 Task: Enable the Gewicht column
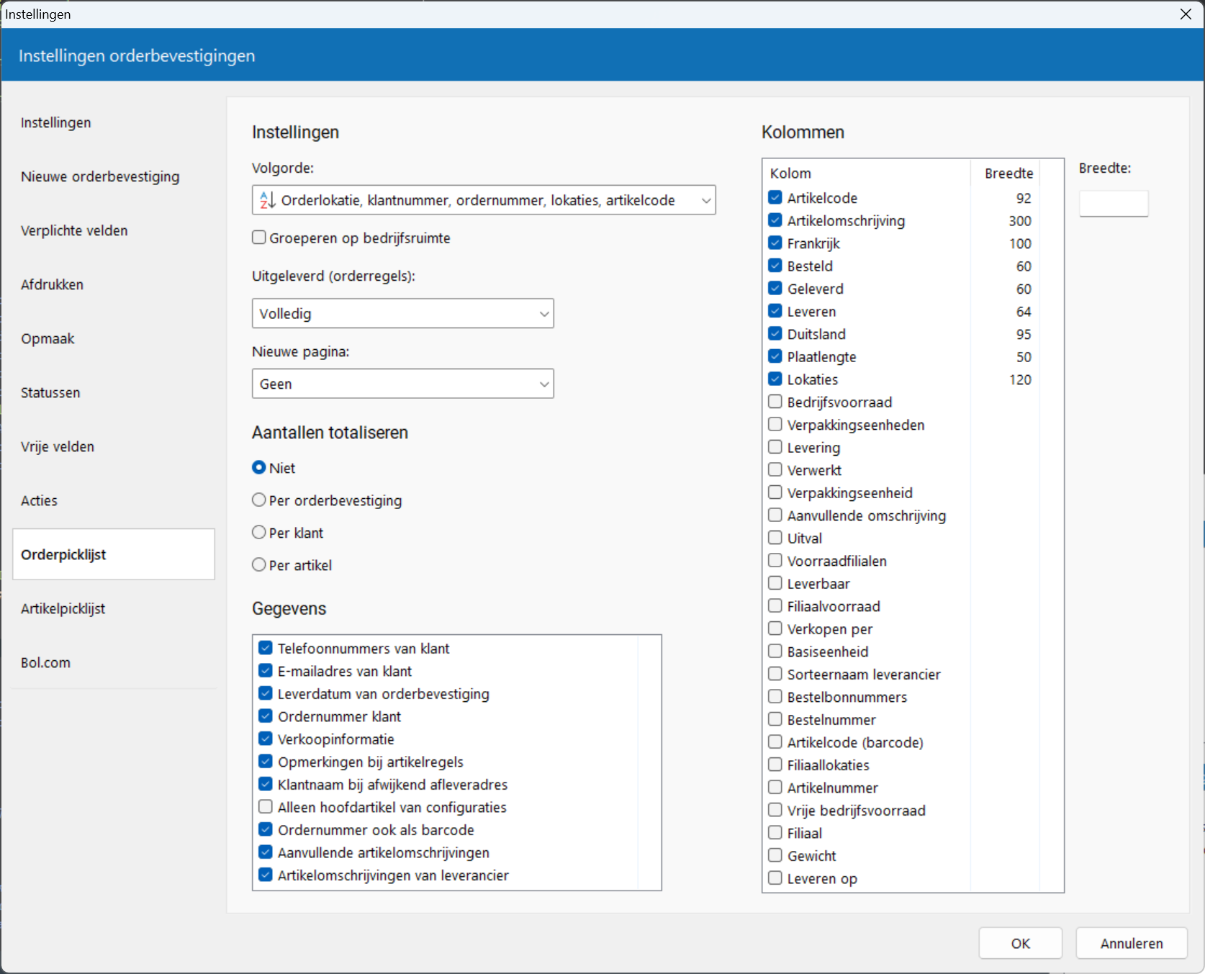(775, 855)
